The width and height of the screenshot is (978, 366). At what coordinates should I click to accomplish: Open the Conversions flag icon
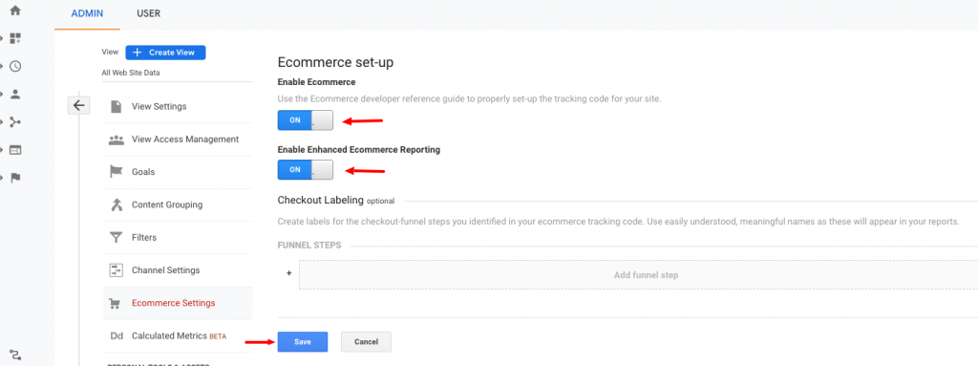[x=15, y=178]
